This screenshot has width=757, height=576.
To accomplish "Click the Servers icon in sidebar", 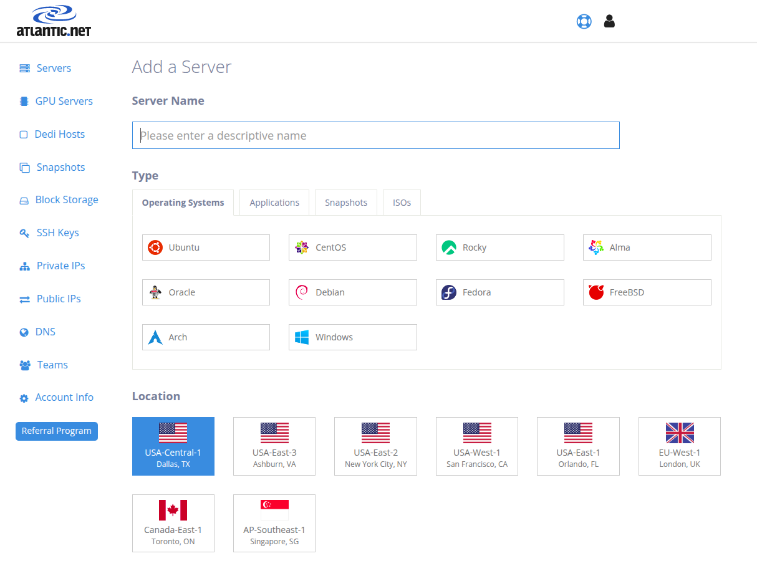I will pyautogui.click(x=25, y=69).
